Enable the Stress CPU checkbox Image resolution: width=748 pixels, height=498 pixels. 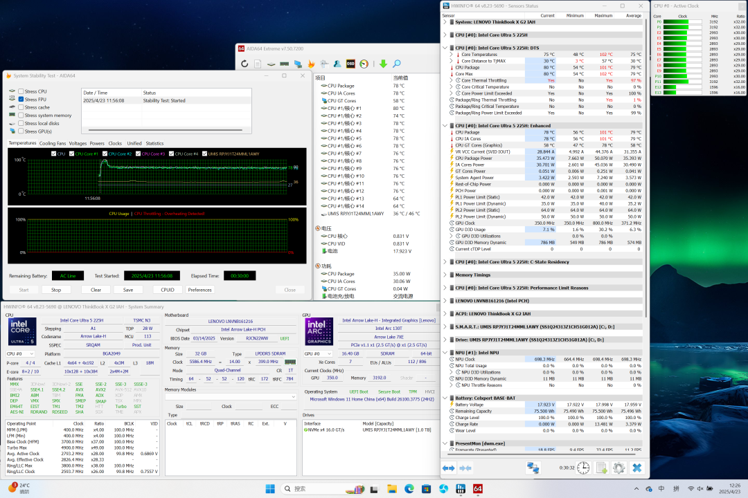point(21,91)
